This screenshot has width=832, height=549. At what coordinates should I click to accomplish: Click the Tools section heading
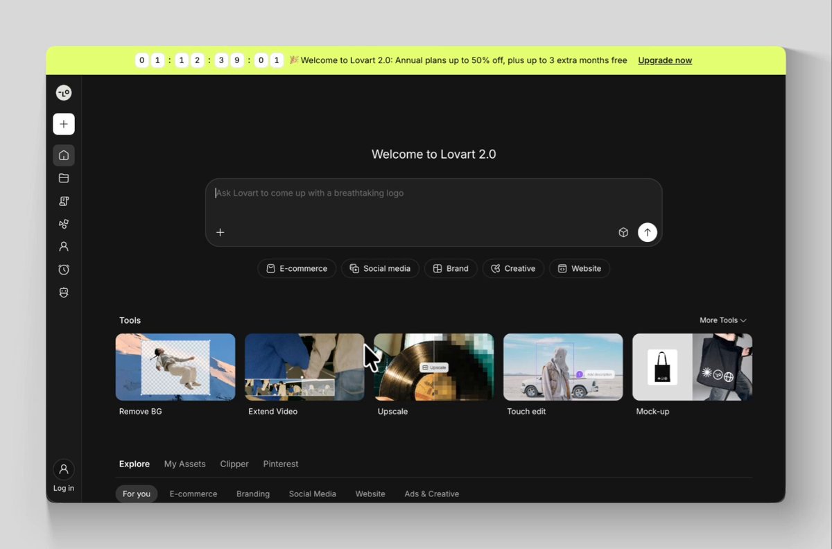coord(130,320)
